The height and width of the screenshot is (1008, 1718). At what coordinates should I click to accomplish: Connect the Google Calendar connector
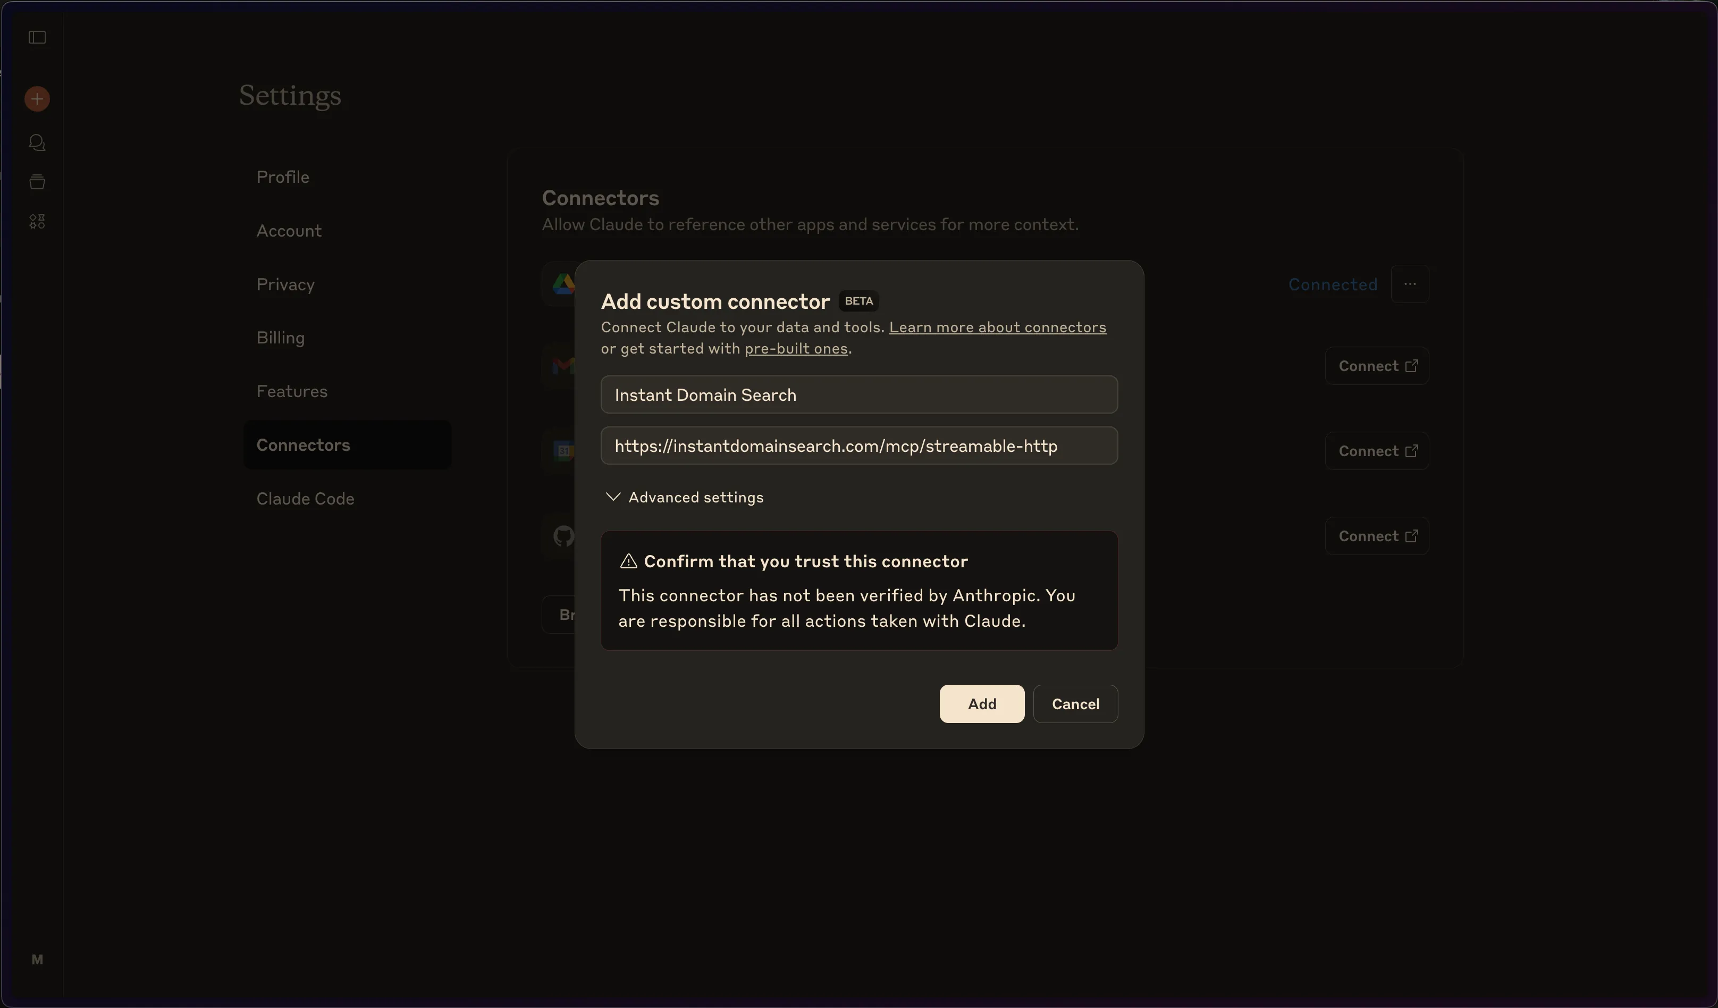pos(1376,451)
